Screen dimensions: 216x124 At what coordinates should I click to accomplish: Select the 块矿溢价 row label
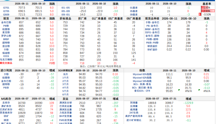[x=152, y=49]
